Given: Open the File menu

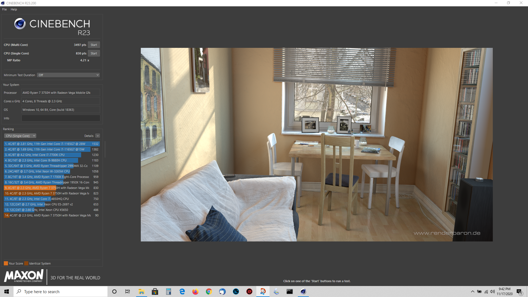Looking at the screenshot, I should click(4, 9).
